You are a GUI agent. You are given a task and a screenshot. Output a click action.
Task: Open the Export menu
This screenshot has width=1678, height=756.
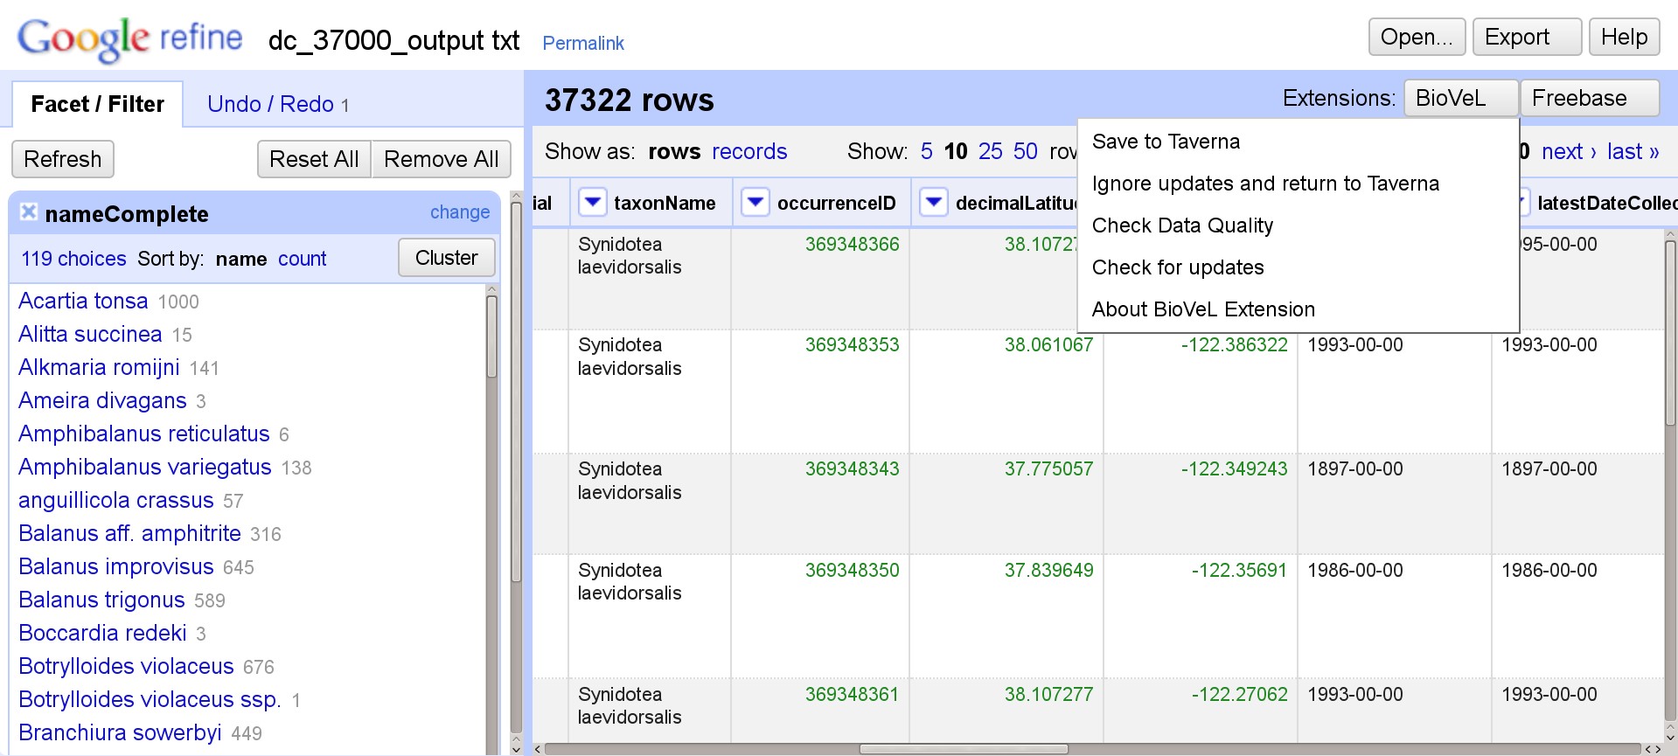pos(1527,37)
